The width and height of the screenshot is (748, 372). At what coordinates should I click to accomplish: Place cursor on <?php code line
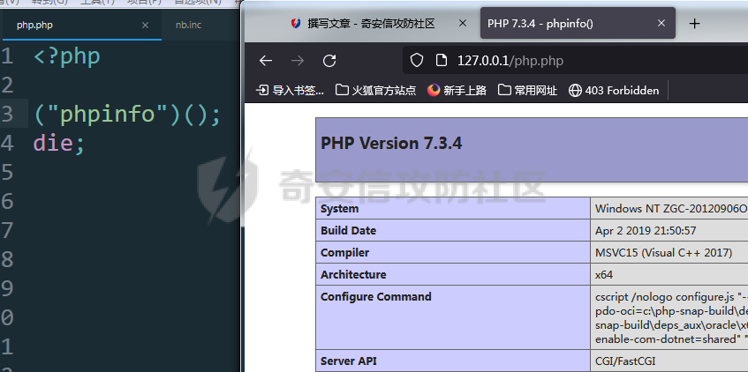coord(67,56)
